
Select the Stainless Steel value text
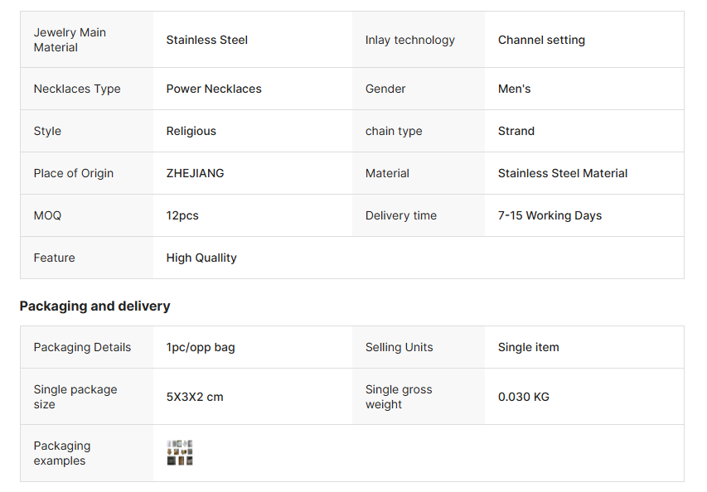(207, 40)
